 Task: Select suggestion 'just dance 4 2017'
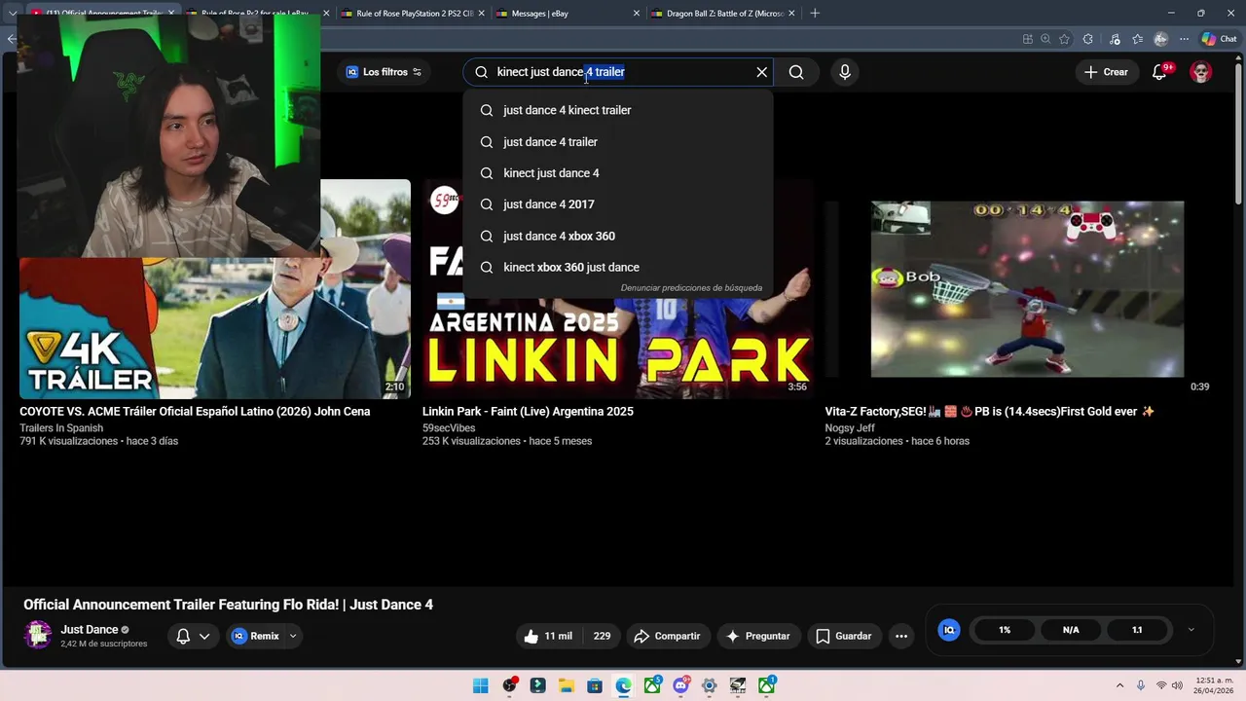click(618, 204)
